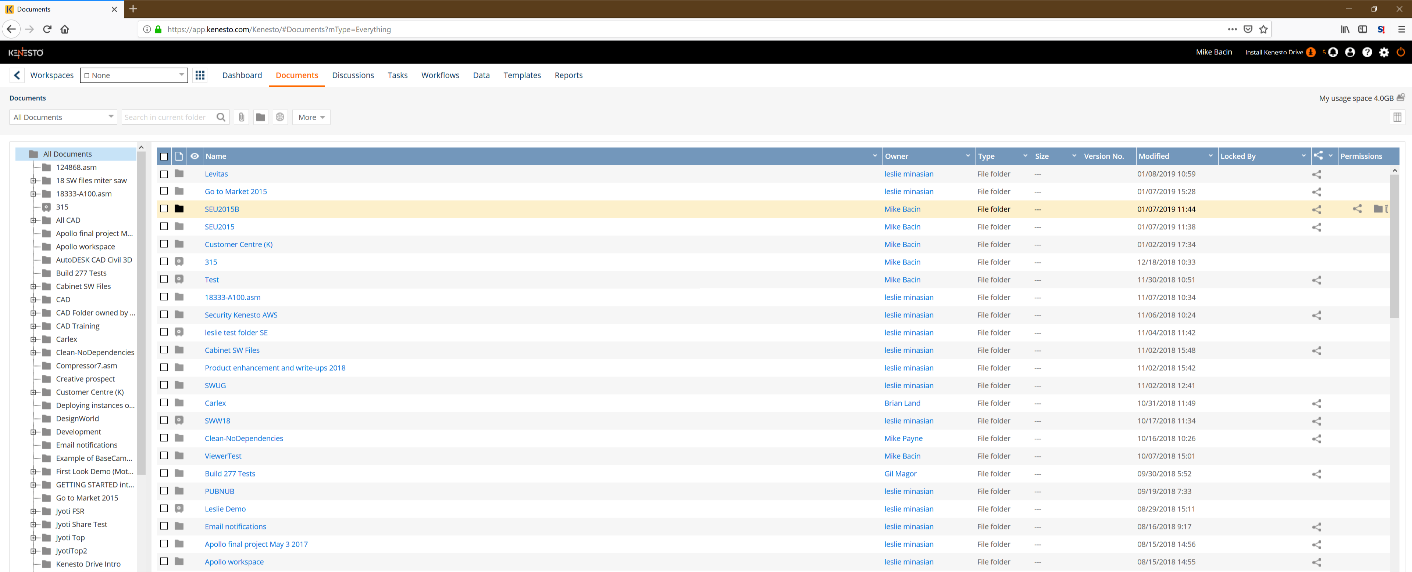The height and width of the screenshot is (572, 1412).
Task: Switch to the Tasks tab
Action: (x=397, y=75)
